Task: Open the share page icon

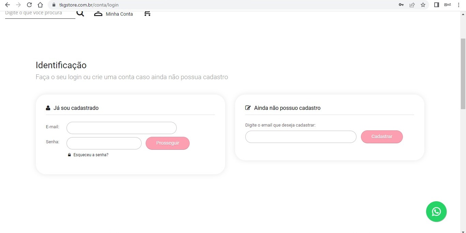Action: [412, 5]
